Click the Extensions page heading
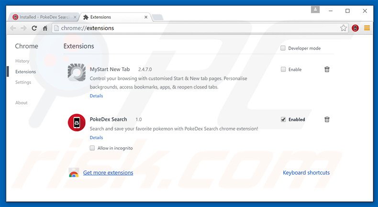The width and height of the screenshot is (378, 207). (79, 46)
